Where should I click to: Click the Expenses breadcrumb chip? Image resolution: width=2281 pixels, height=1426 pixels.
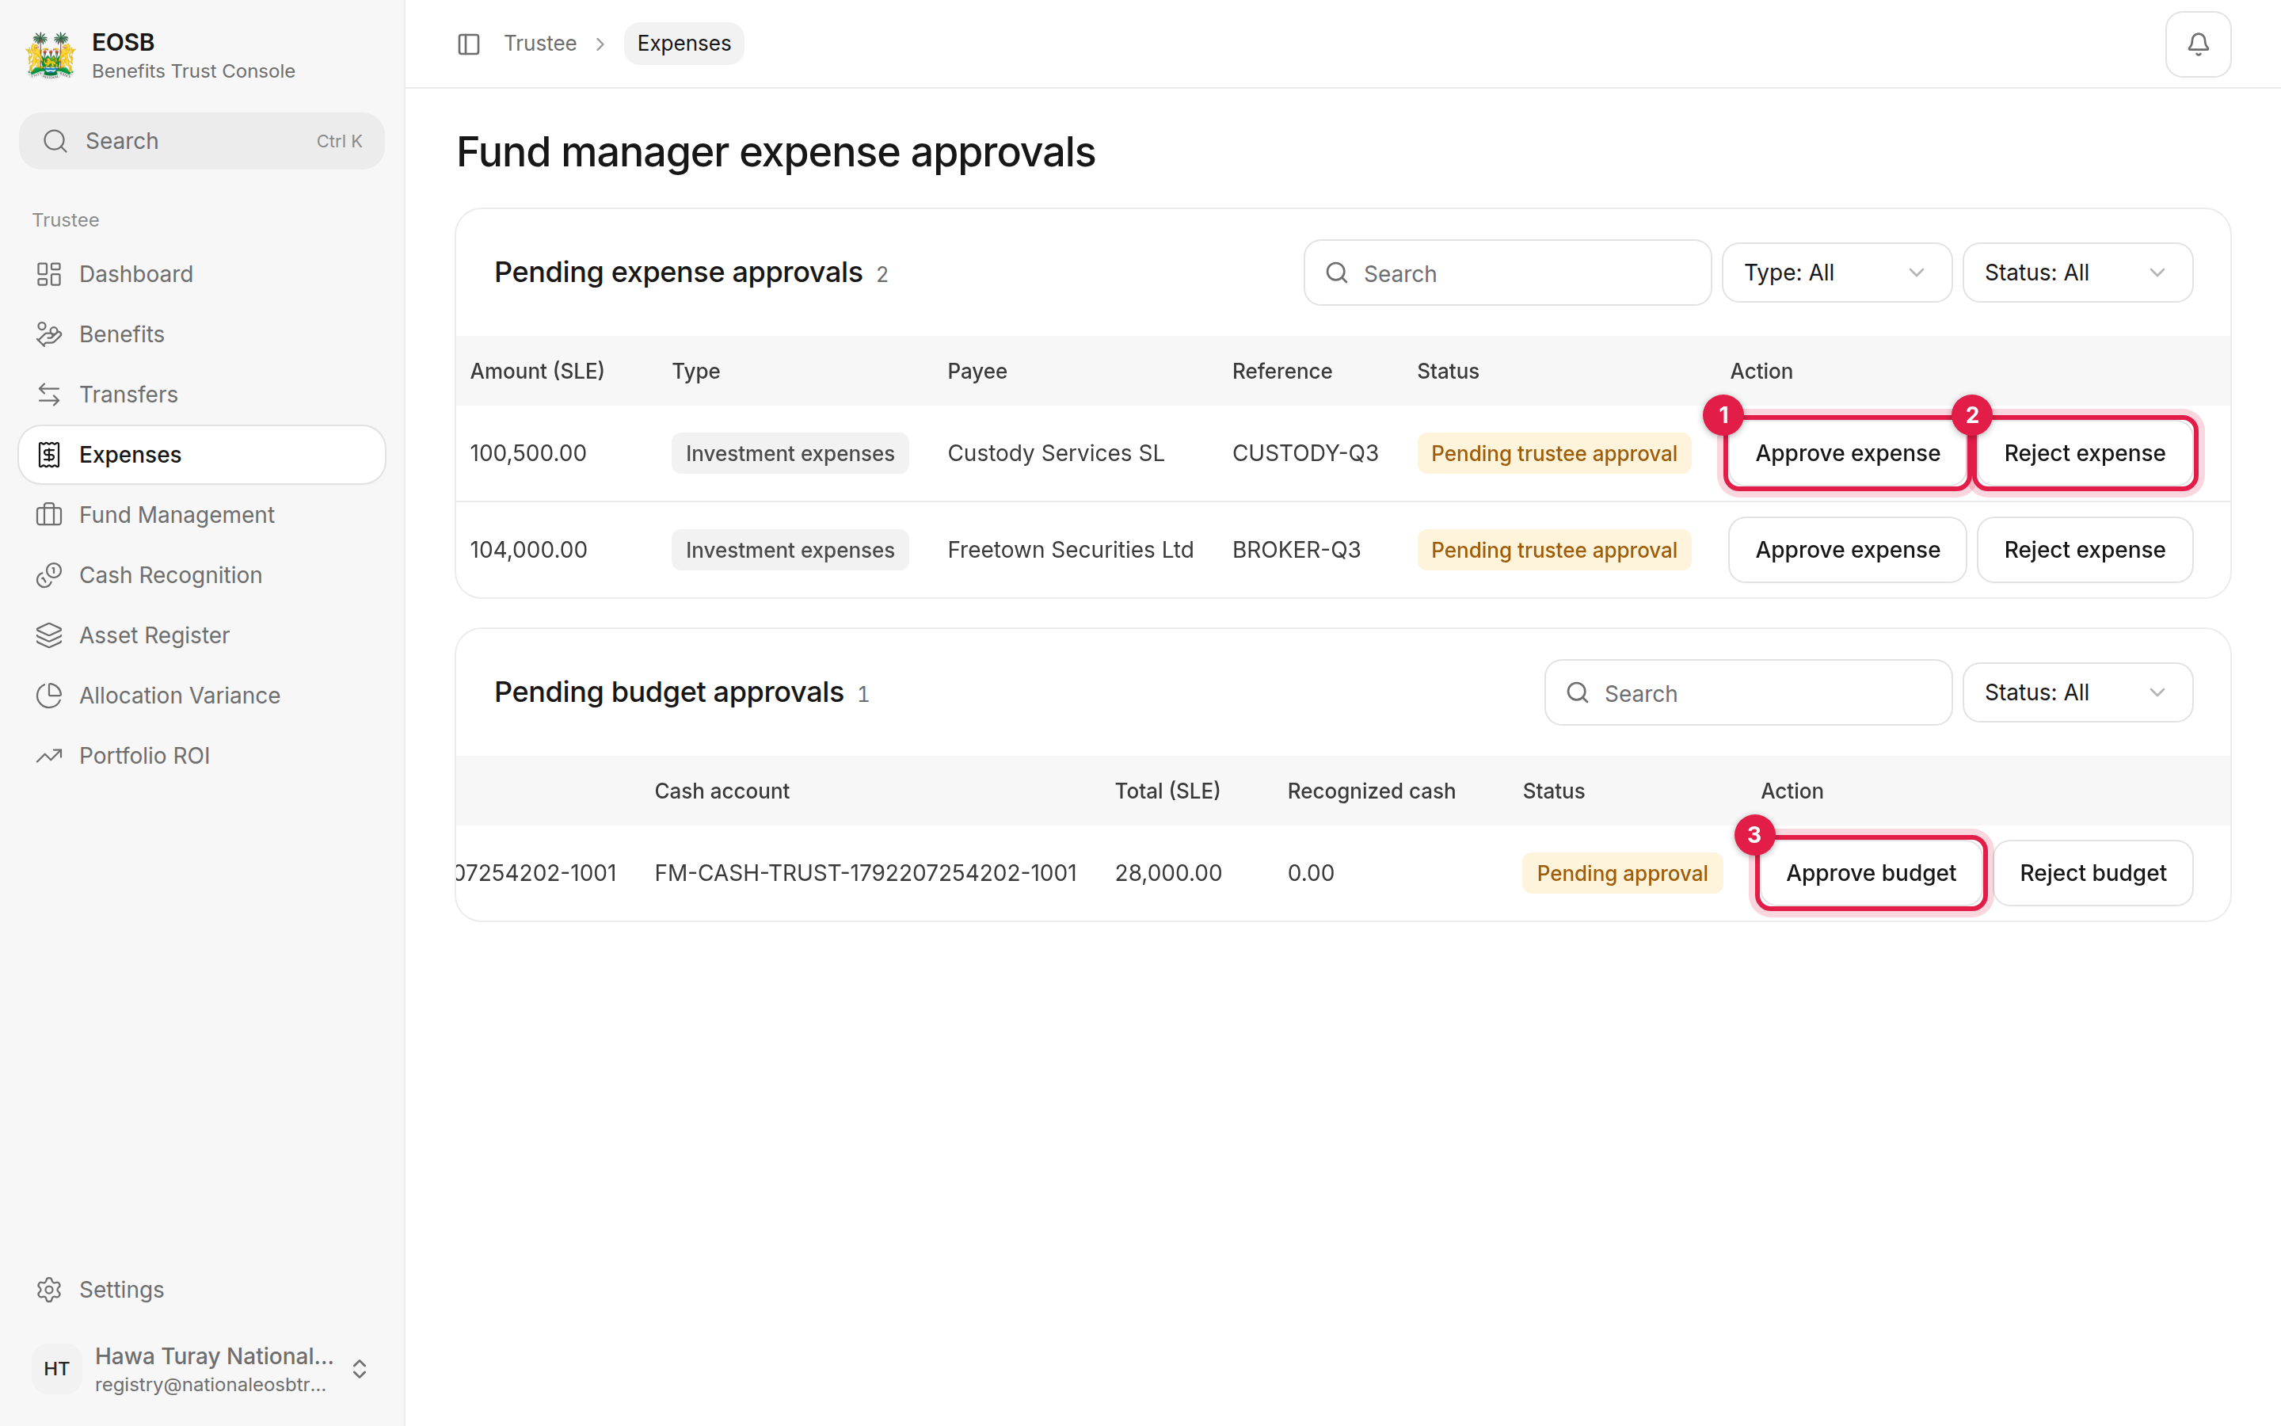click(684, 44)
